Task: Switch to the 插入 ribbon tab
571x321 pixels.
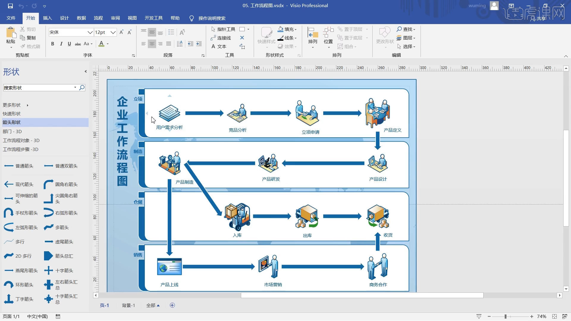Action: pos(47,18)
